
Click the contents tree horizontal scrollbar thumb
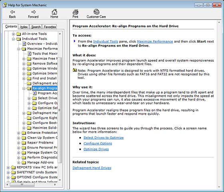pyautogui.click(x=22, y=184)
